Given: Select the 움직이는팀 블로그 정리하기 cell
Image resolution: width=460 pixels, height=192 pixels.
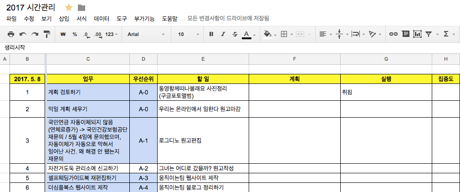Looking at the screenshot, I should point(203,187).
